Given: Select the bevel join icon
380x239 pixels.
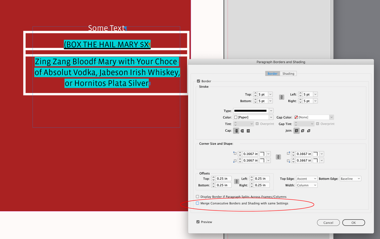Looking at the screenshot, I should (x=309, y=131).
